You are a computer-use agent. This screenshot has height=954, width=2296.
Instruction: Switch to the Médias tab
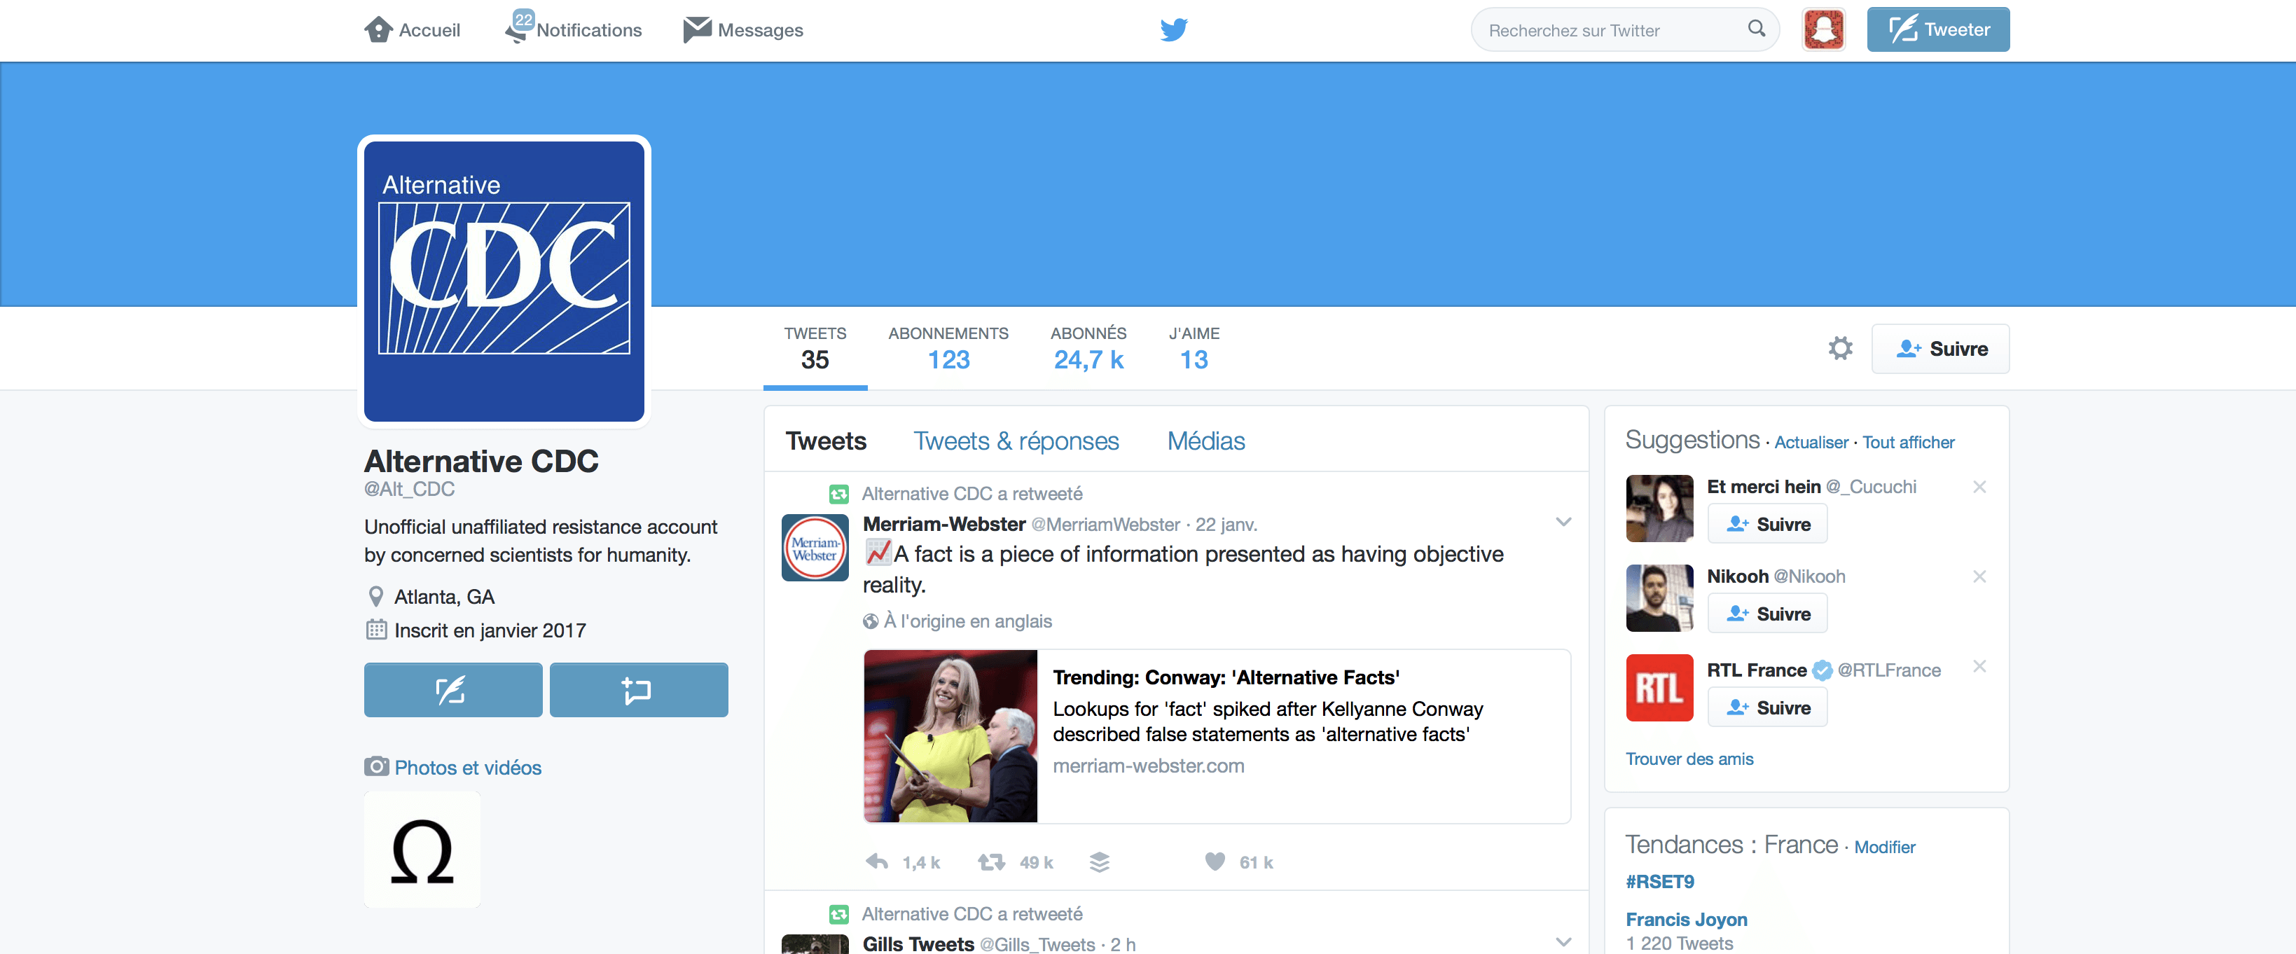click(1206, 441)
